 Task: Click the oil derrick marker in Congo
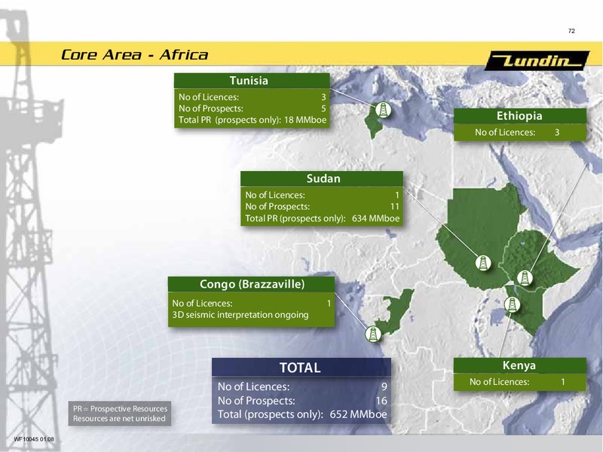pyautogui.click(x=372, y=334)
